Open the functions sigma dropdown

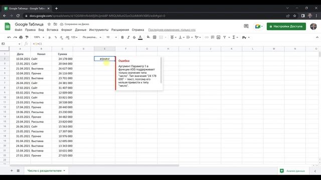click(x=235, y=37)
